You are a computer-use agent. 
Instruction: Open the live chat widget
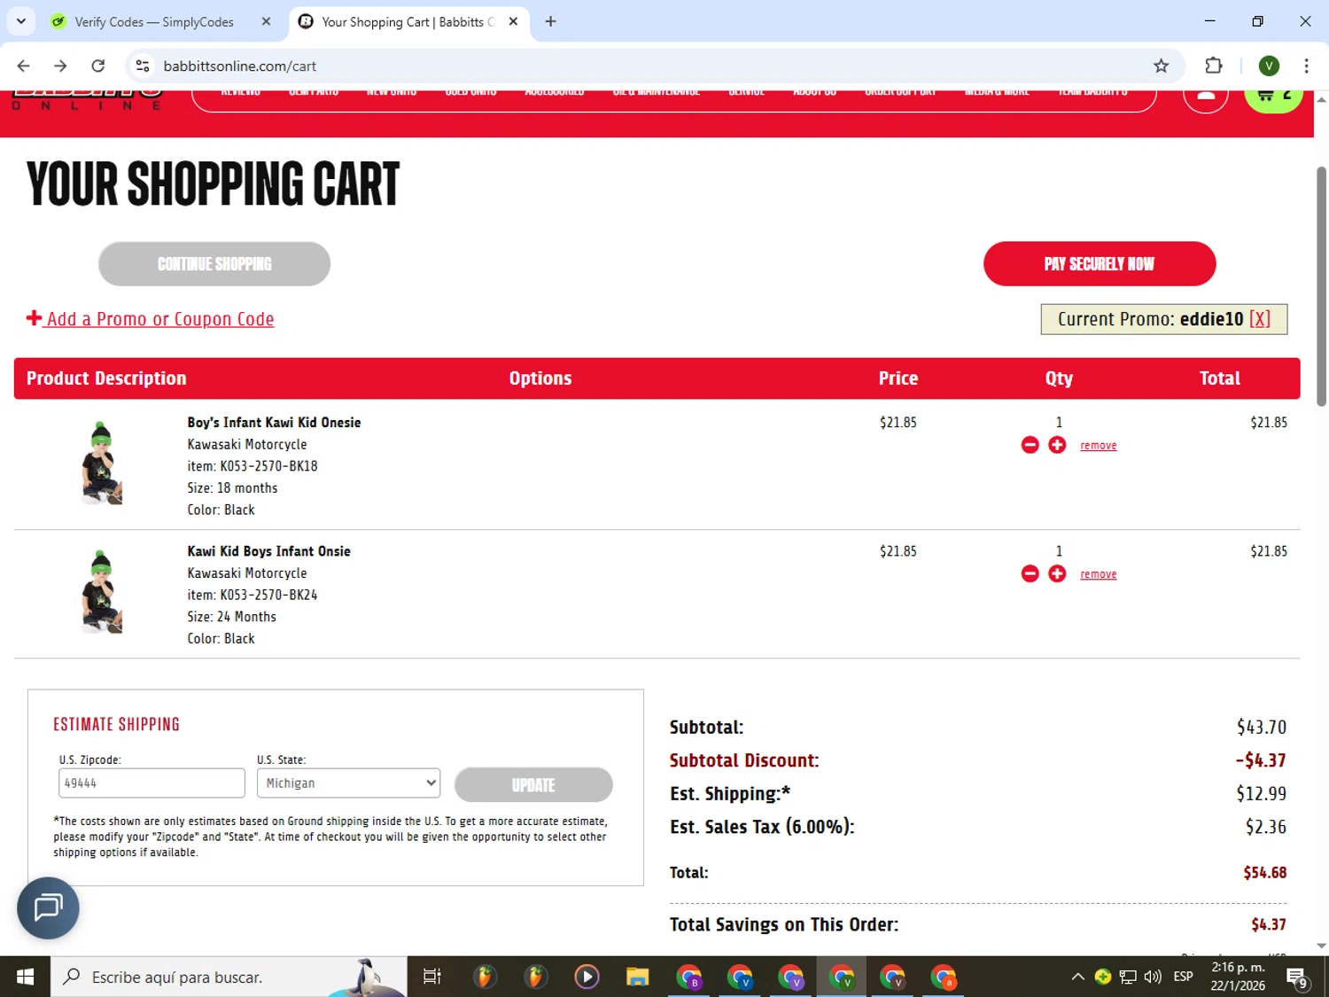pos(48,908)
